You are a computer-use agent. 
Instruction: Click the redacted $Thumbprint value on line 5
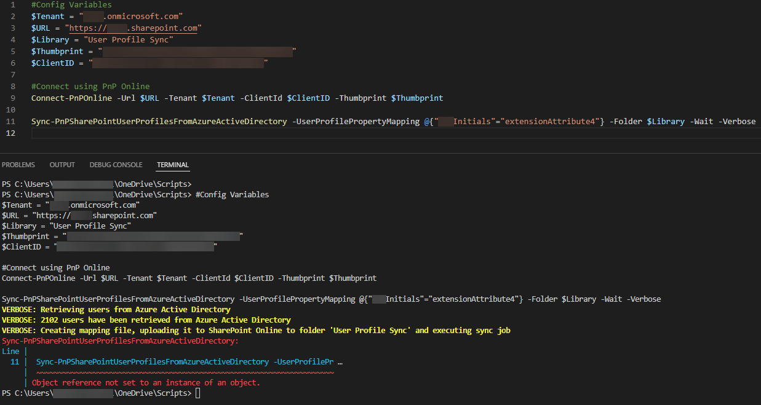click(197, 51)
